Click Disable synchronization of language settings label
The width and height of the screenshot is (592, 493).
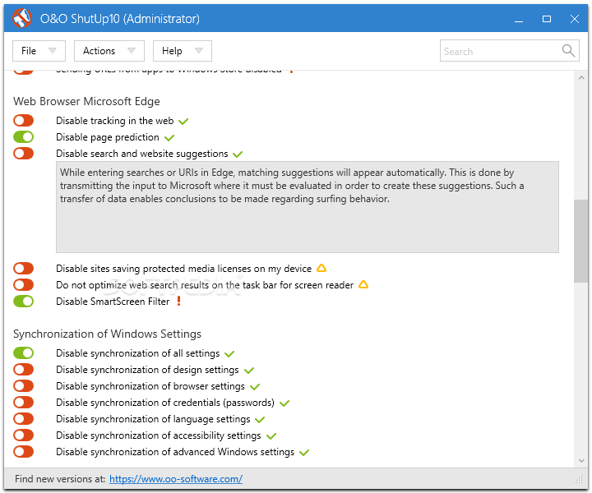153,419
